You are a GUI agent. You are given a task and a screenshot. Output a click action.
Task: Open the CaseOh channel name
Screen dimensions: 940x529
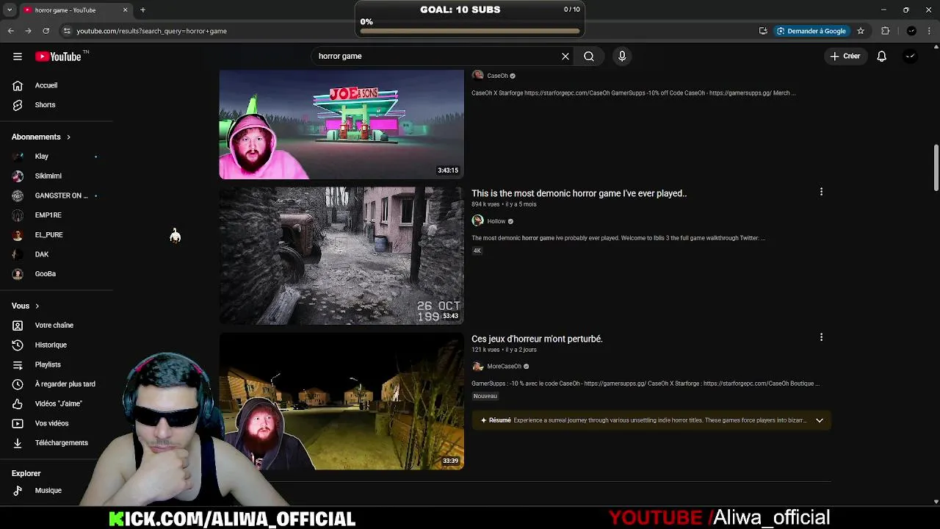[x=497, y=76]
